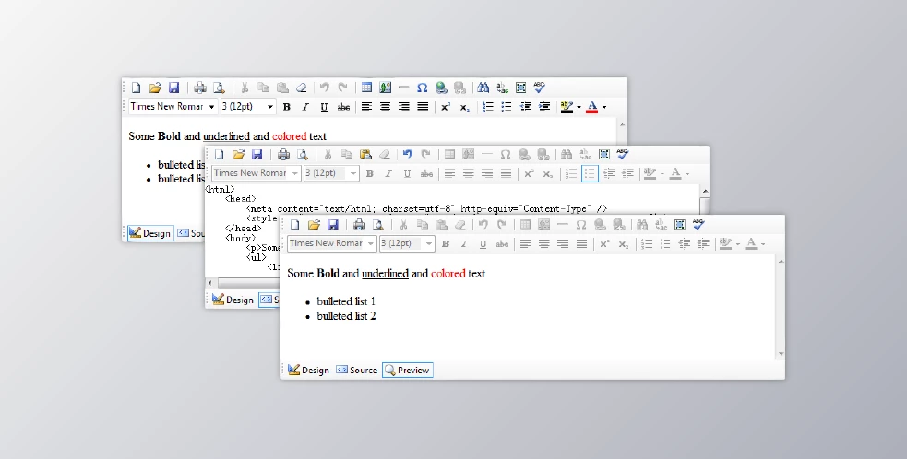
Task: Toggle Bold formatting in top editor
Action: 287,107
